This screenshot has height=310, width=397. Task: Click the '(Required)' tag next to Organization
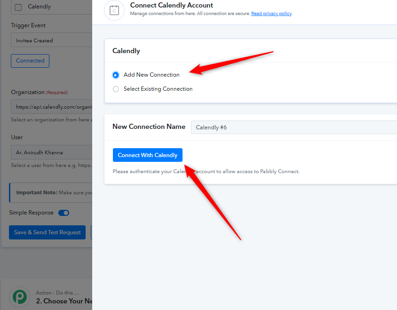57,93
